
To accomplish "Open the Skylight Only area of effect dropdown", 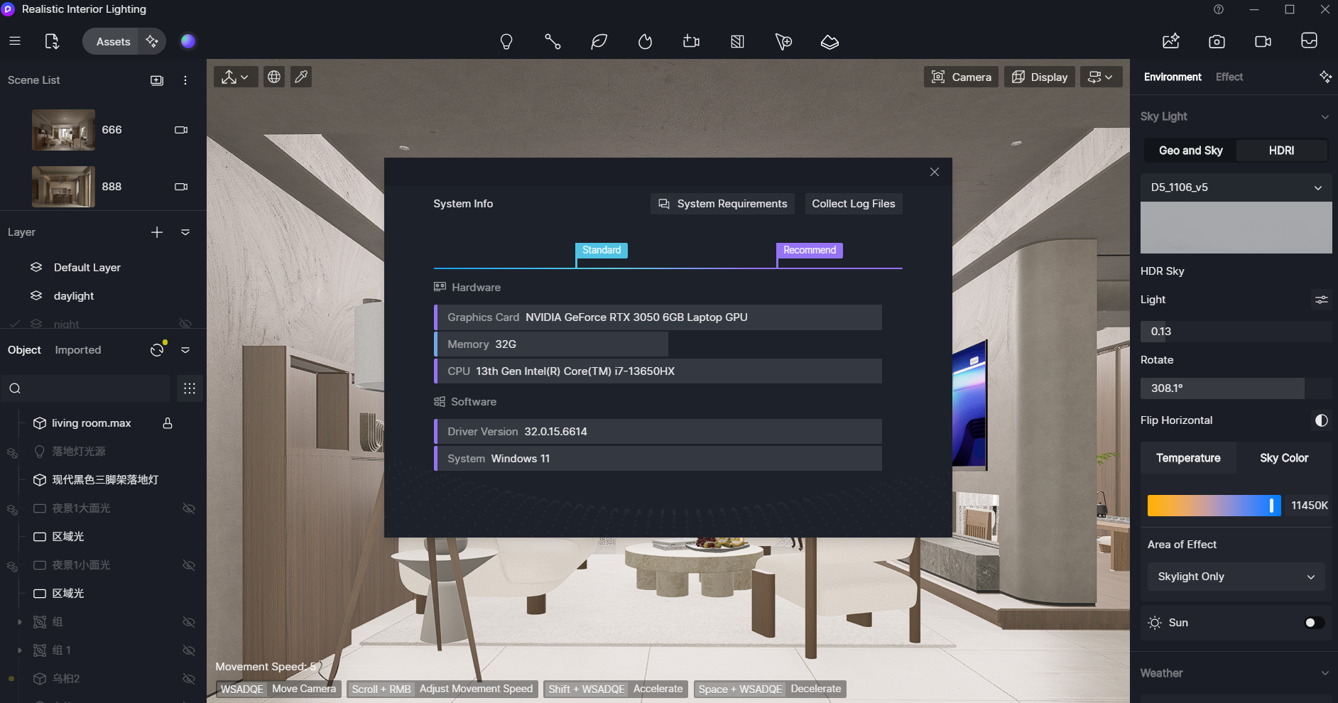I will 1235,576.
